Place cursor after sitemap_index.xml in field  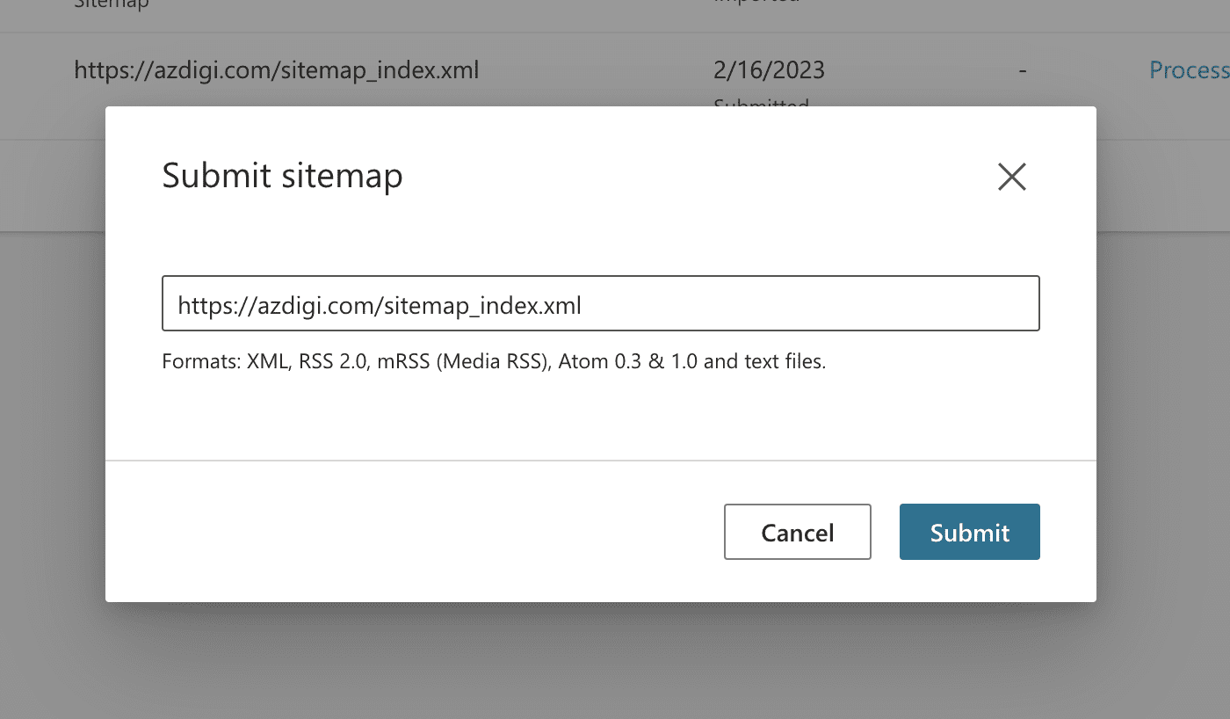583,305
